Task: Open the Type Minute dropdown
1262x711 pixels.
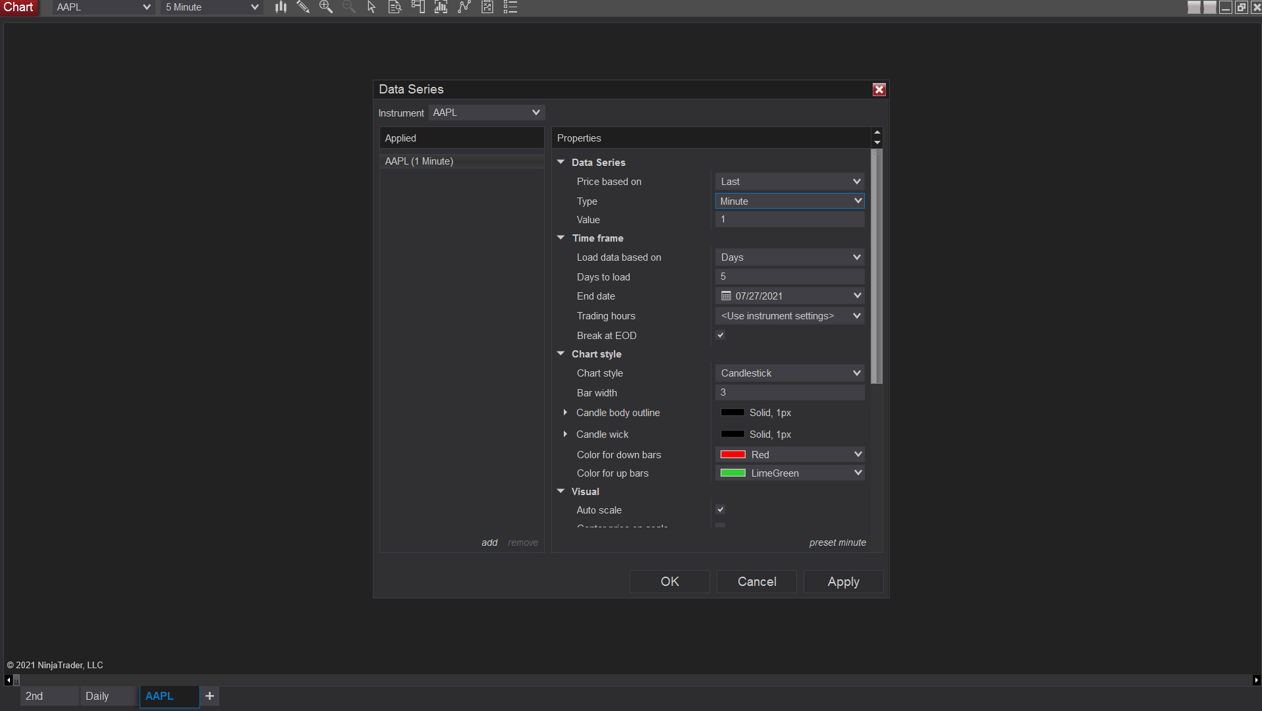Action: pyautogui.click(x=790, y=201)
